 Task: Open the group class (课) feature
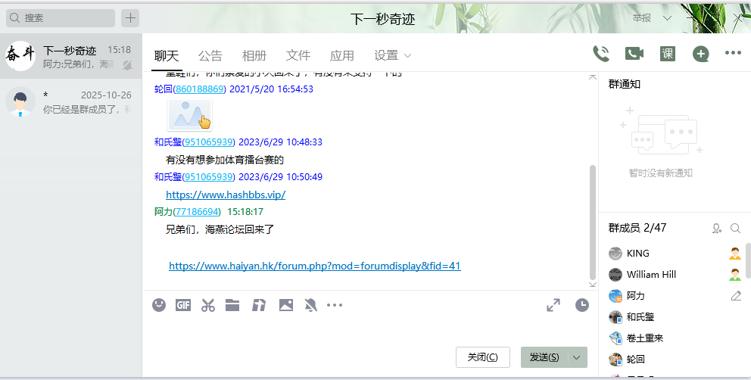coord(667,54)
